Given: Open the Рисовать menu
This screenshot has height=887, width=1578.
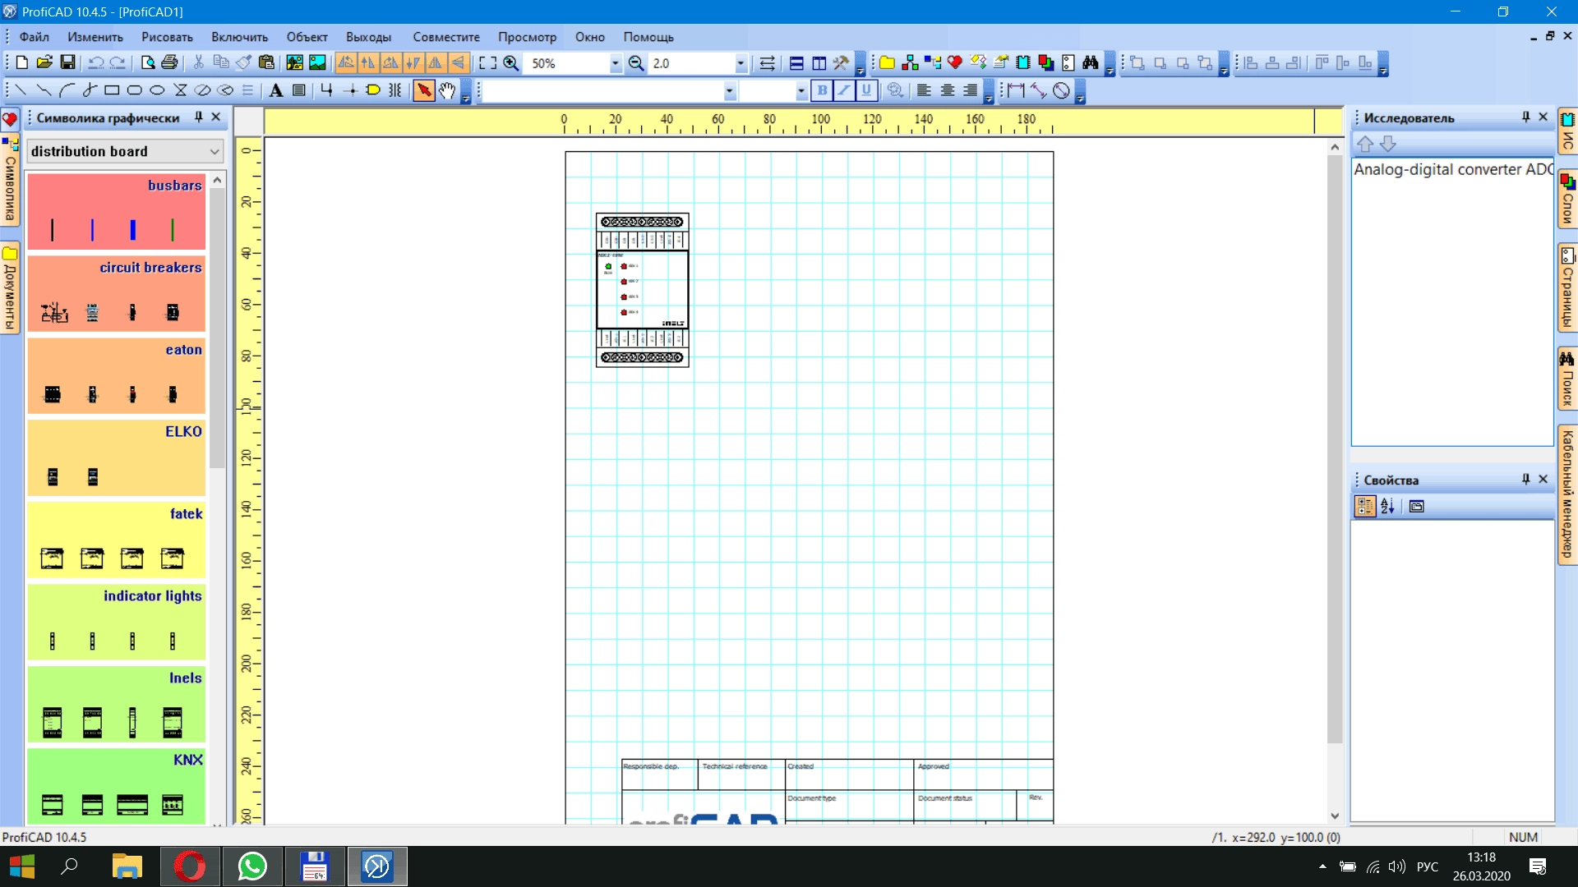Looking at the screenshot, I should coord(167,37).
